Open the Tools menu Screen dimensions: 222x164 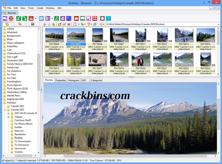coord(31,8)
